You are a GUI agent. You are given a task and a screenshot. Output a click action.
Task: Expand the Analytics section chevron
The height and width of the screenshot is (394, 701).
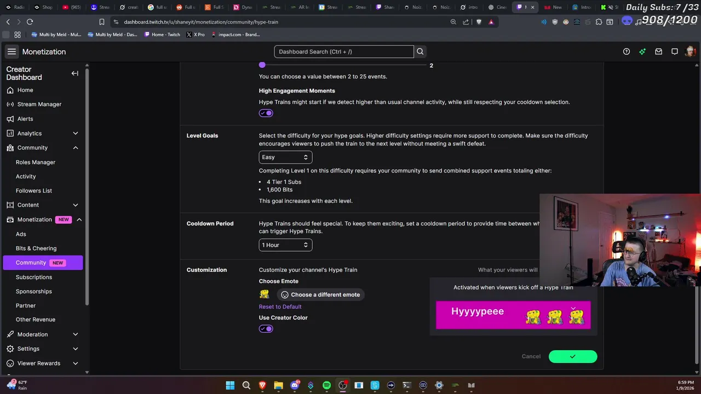pyautogui.click(x=76, y=133)
